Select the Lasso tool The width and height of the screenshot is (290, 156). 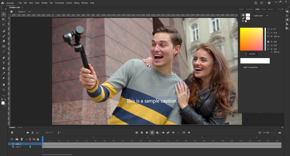pos(4,25)
